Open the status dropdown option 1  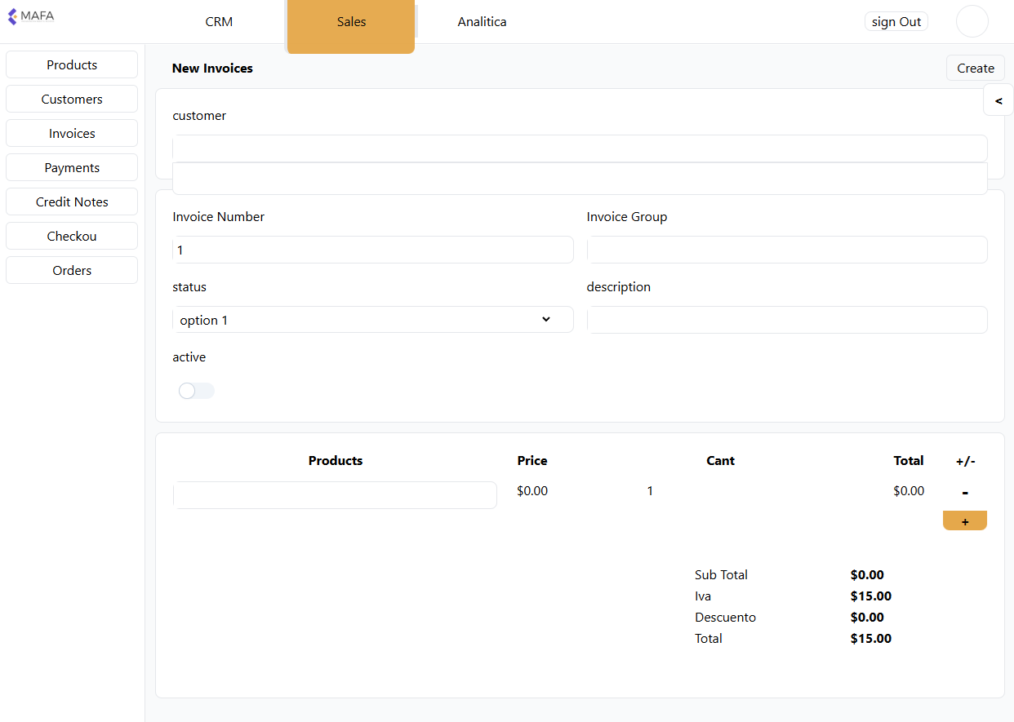click(373, 320)
